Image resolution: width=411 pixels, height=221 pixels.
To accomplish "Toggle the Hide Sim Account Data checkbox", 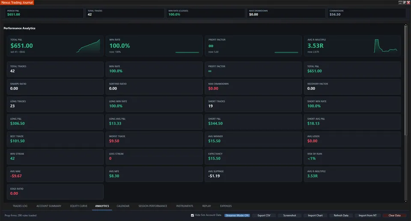I will click(192, 215).
